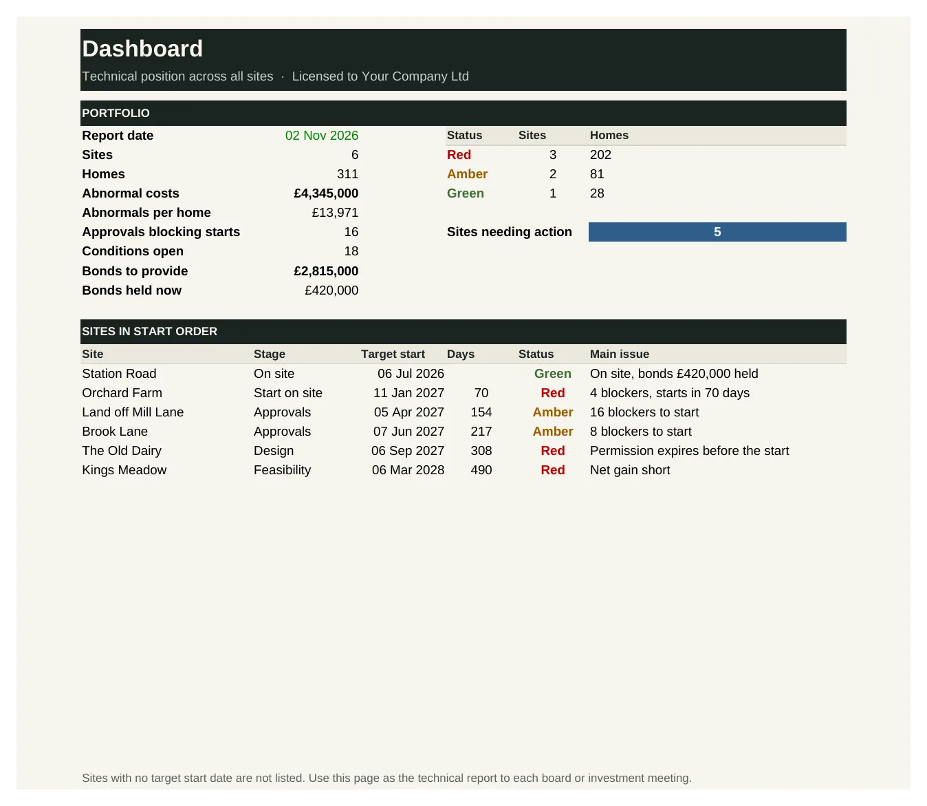The height and width of the screenshot is (806, 927).
Task: Select Brook Lane's Amber status cell
Action: point(553,432)
